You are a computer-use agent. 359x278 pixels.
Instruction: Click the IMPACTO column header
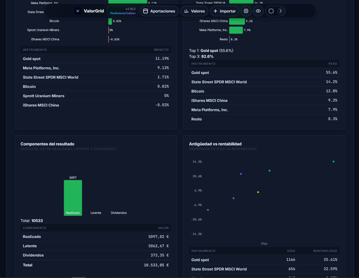pos(161,50)
